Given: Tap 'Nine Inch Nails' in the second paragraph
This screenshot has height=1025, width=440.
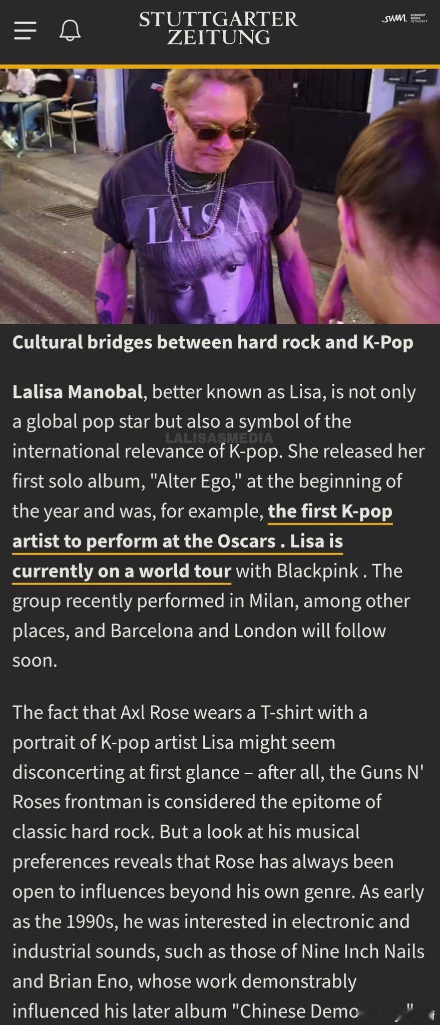Looking at the screenshot, I should tap(362, 951).
